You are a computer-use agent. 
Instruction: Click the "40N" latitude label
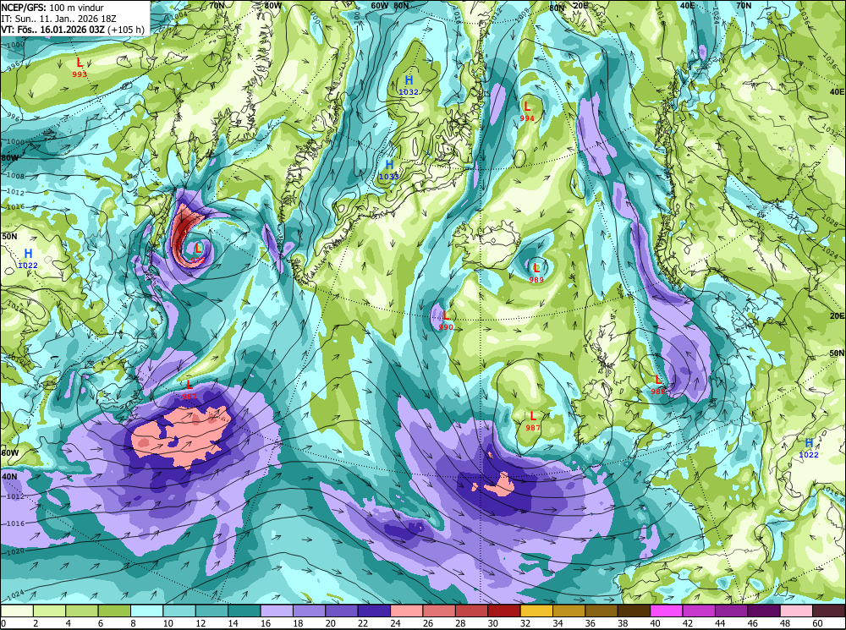pyautogui.click(x=9, y=477)
